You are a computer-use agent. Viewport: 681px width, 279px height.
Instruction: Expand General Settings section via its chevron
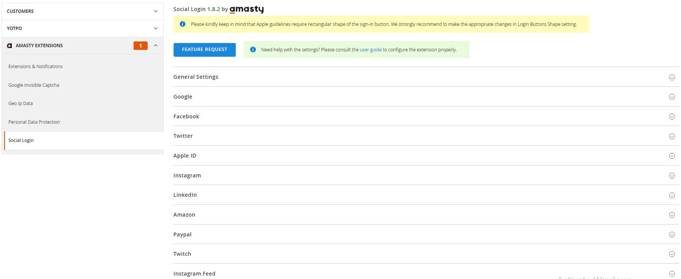[672, 77]
